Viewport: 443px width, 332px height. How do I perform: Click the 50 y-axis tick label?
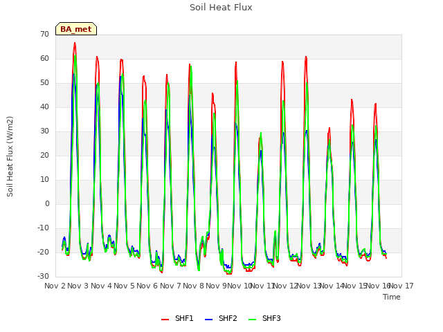click(44, 83)
